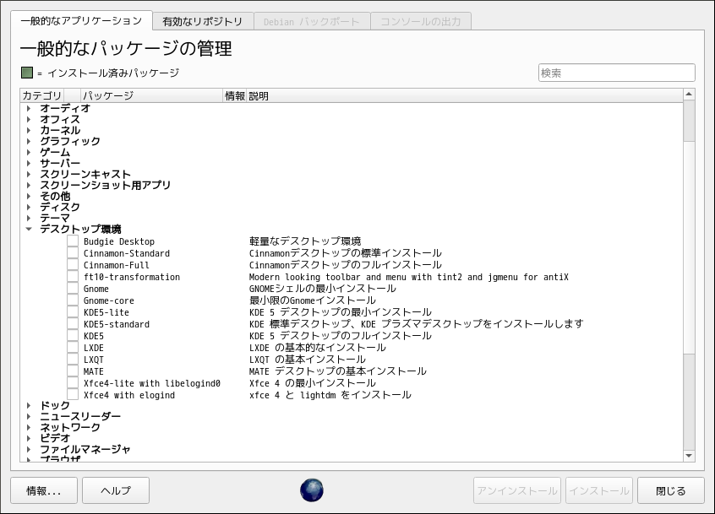
Task: Click the インストール button
Action: (x=599, y=490)
